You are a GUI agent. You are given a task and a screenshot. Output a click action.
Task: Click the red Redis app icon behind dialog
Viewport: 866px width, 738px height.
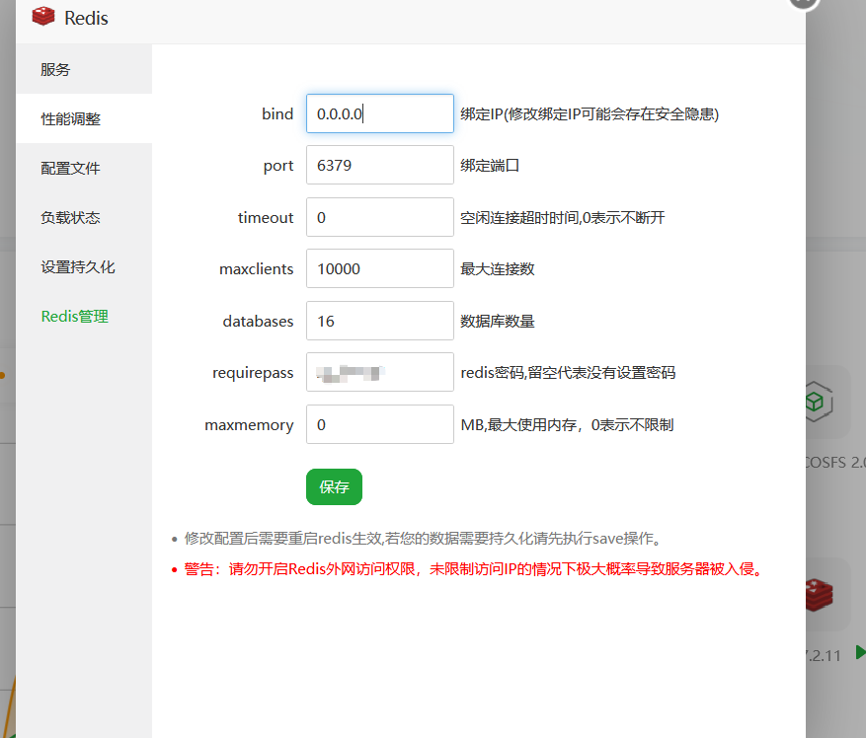819,594
